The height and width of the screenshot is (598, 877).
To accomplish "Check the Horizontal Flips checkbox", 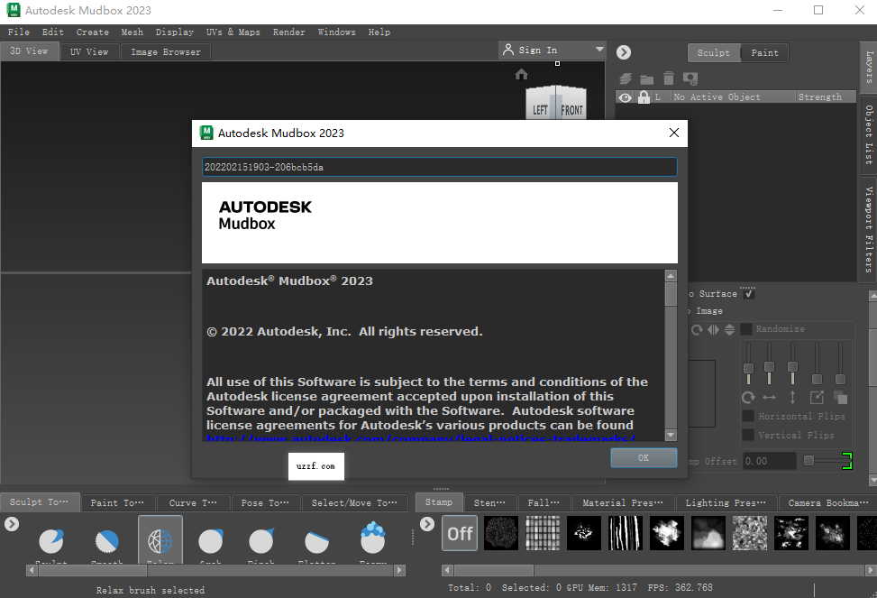I will tap(748, 416).
